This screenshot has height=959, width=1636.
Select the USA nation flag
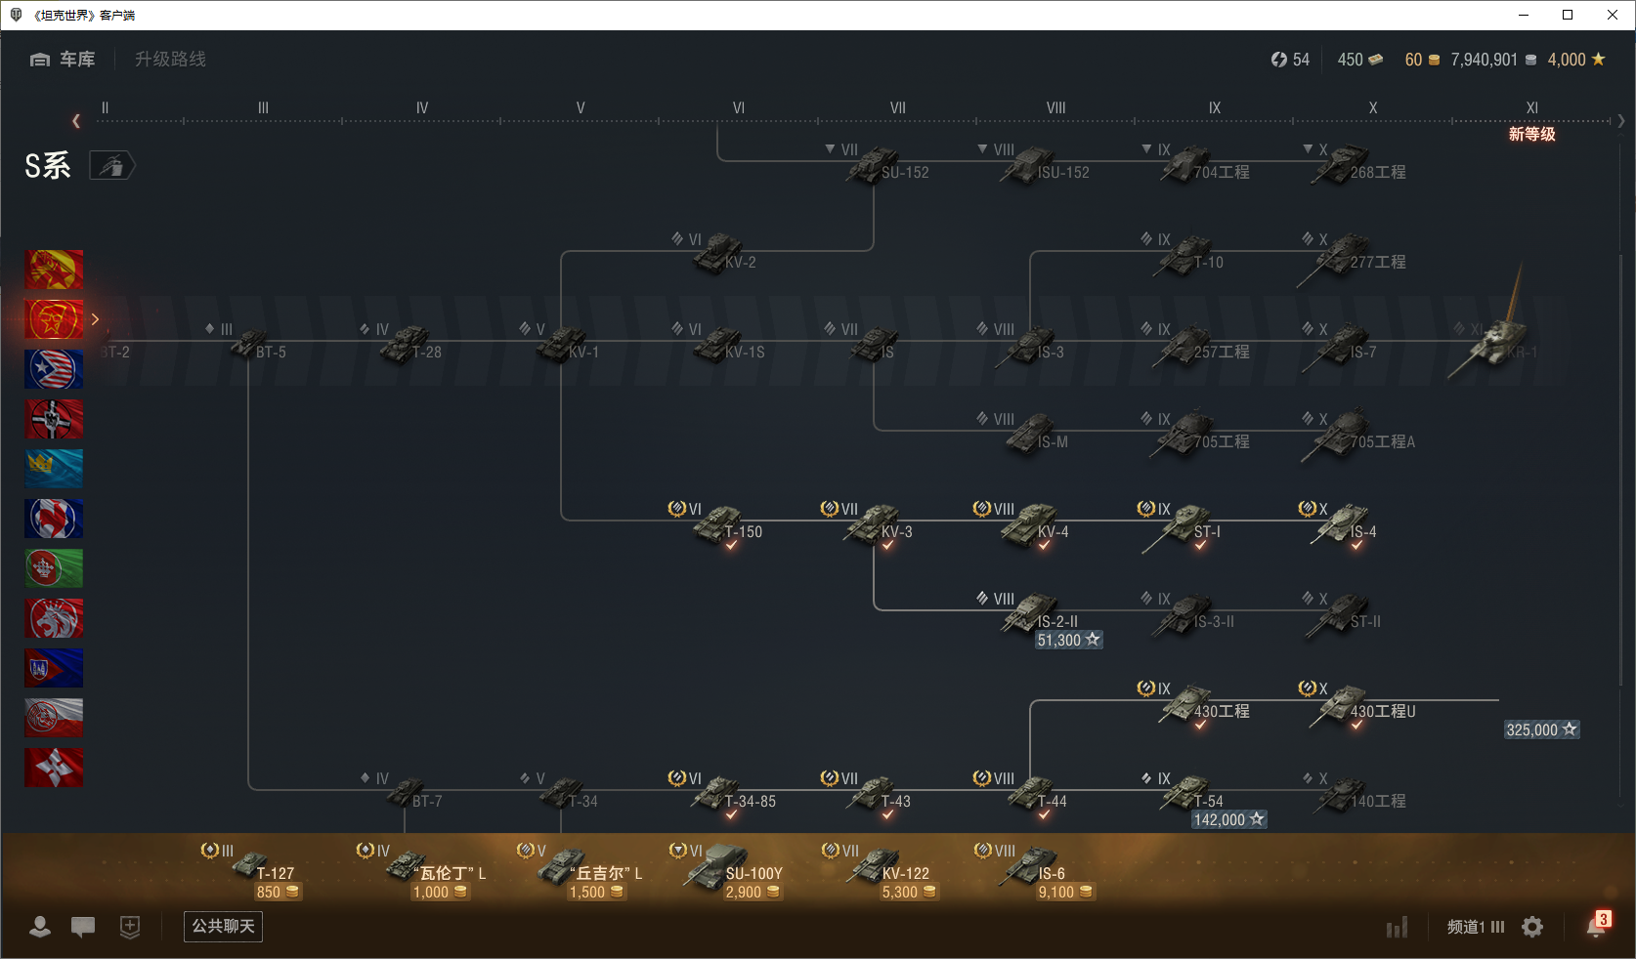click(x=54, y=369)
